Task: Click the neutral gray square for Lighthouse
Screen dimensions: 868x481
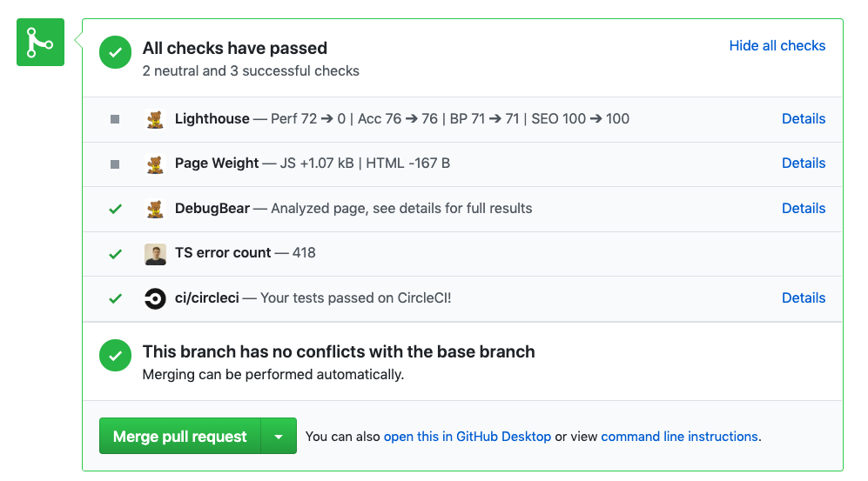Action: [x=115, y=119]
